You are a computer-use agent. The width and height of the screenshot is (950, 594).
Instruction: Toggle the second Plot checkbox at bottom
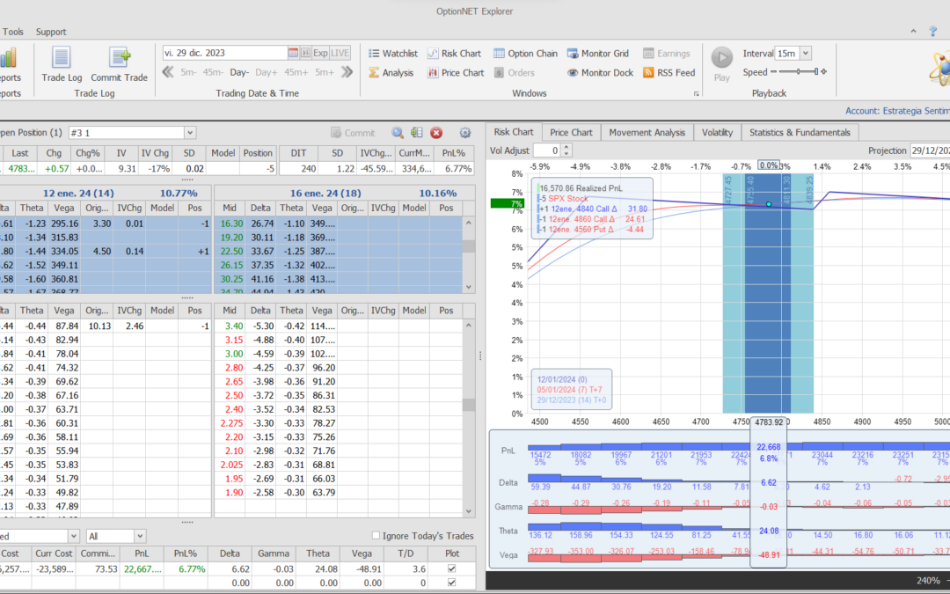(x=451, y=582)
